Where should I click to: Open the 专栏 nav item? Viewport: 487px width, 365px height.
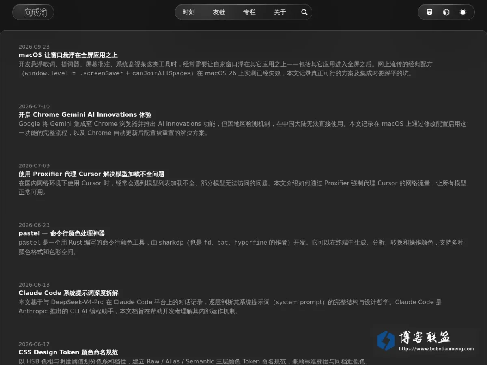(250, 12)
